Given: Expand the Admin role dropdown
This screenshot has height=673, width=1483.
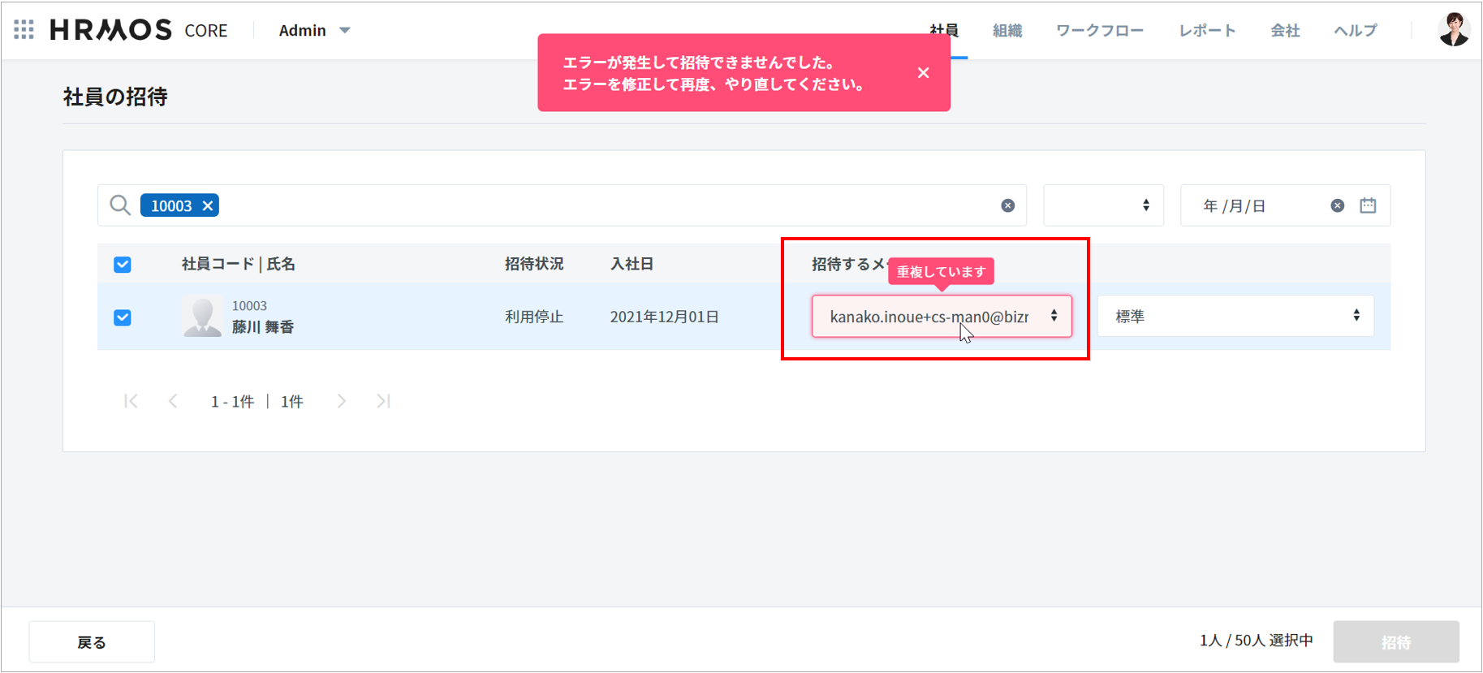Looking at the screenshot, I should [x=314, y=31].
